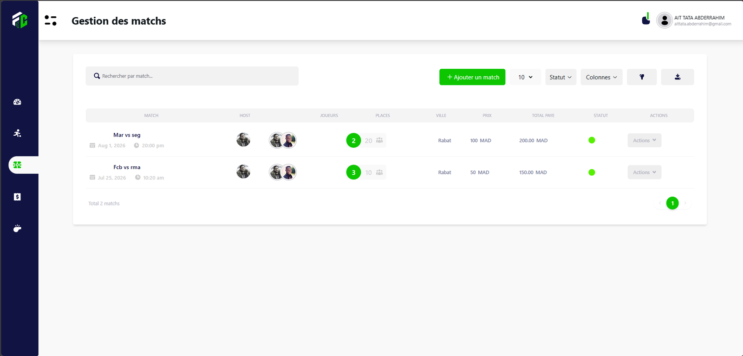Click the host avatar for Mar vs seg
This screenshot has width=743, height=356.
click(243, 140)
